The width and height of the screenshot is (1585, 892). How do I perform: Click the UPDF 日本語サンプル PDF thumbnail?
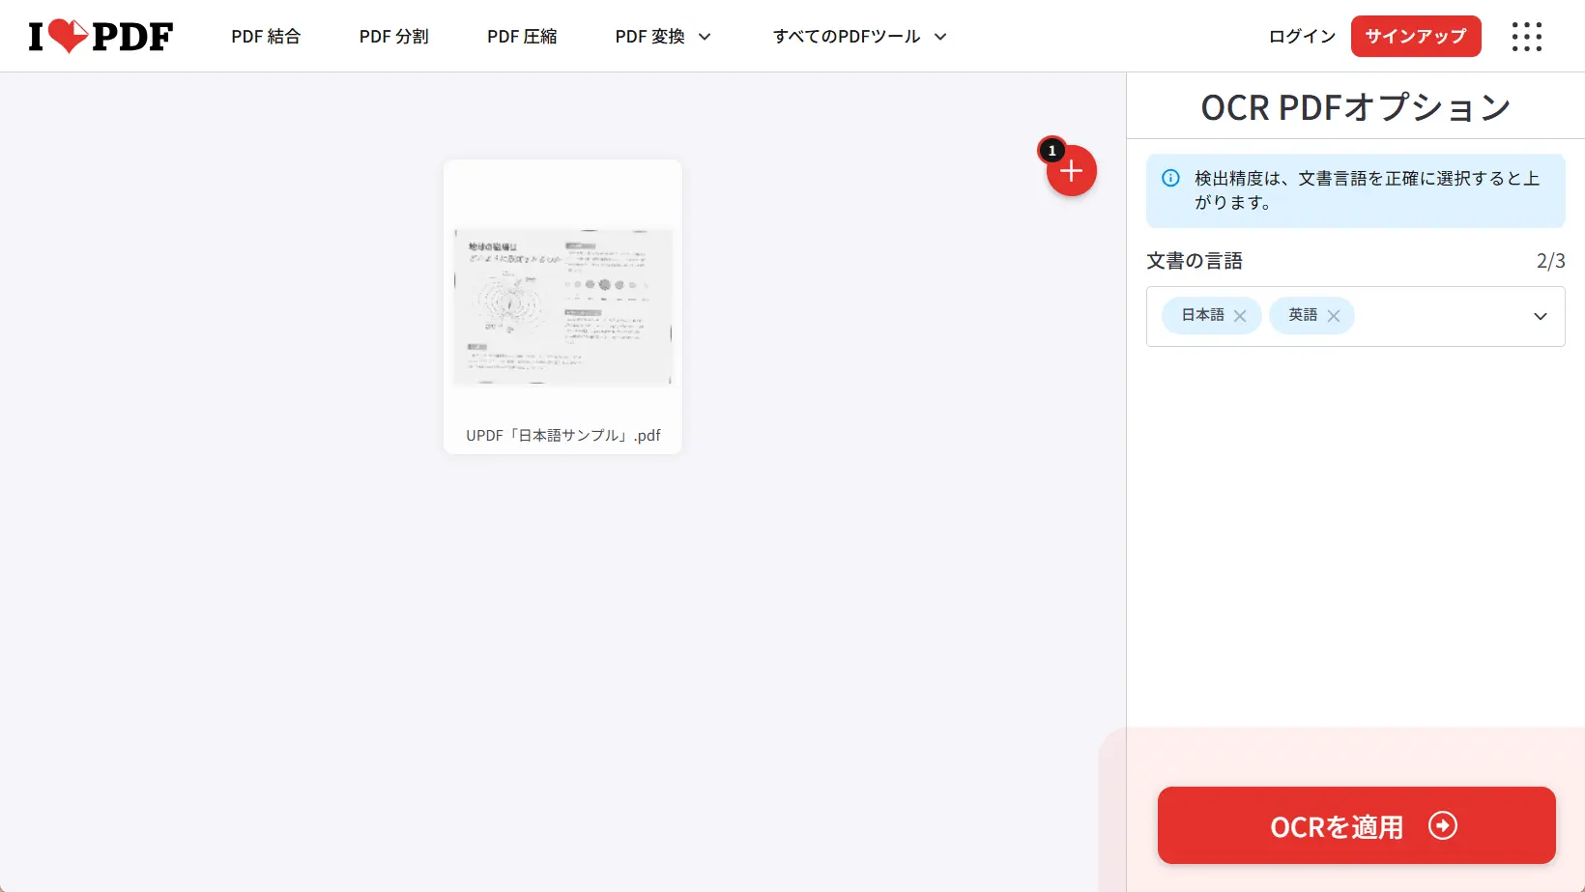tap(562, 305)
